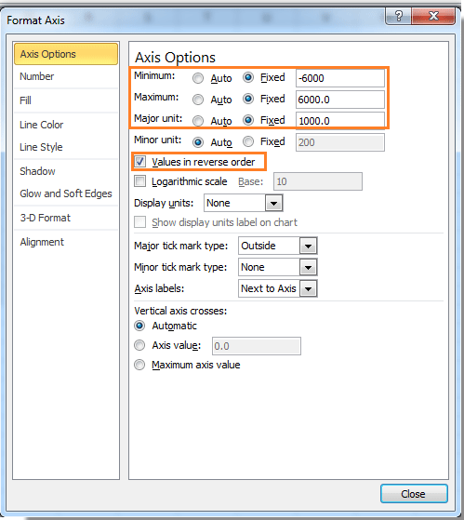Select Maximum axis value option
Screen dimensions: 464x520
(139, 365)
